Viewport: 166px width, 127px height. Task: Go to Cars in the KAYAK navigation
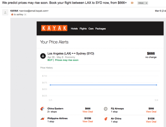(x=91, y=29)
